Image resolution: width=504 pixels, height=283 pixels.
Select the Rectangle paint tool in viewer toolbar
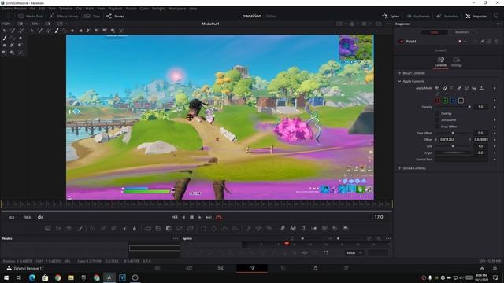[80, 31]
